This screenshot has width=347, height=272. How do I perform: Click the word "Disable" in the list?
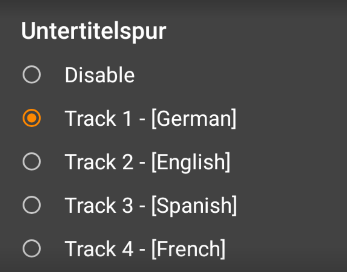pos(100,75)
